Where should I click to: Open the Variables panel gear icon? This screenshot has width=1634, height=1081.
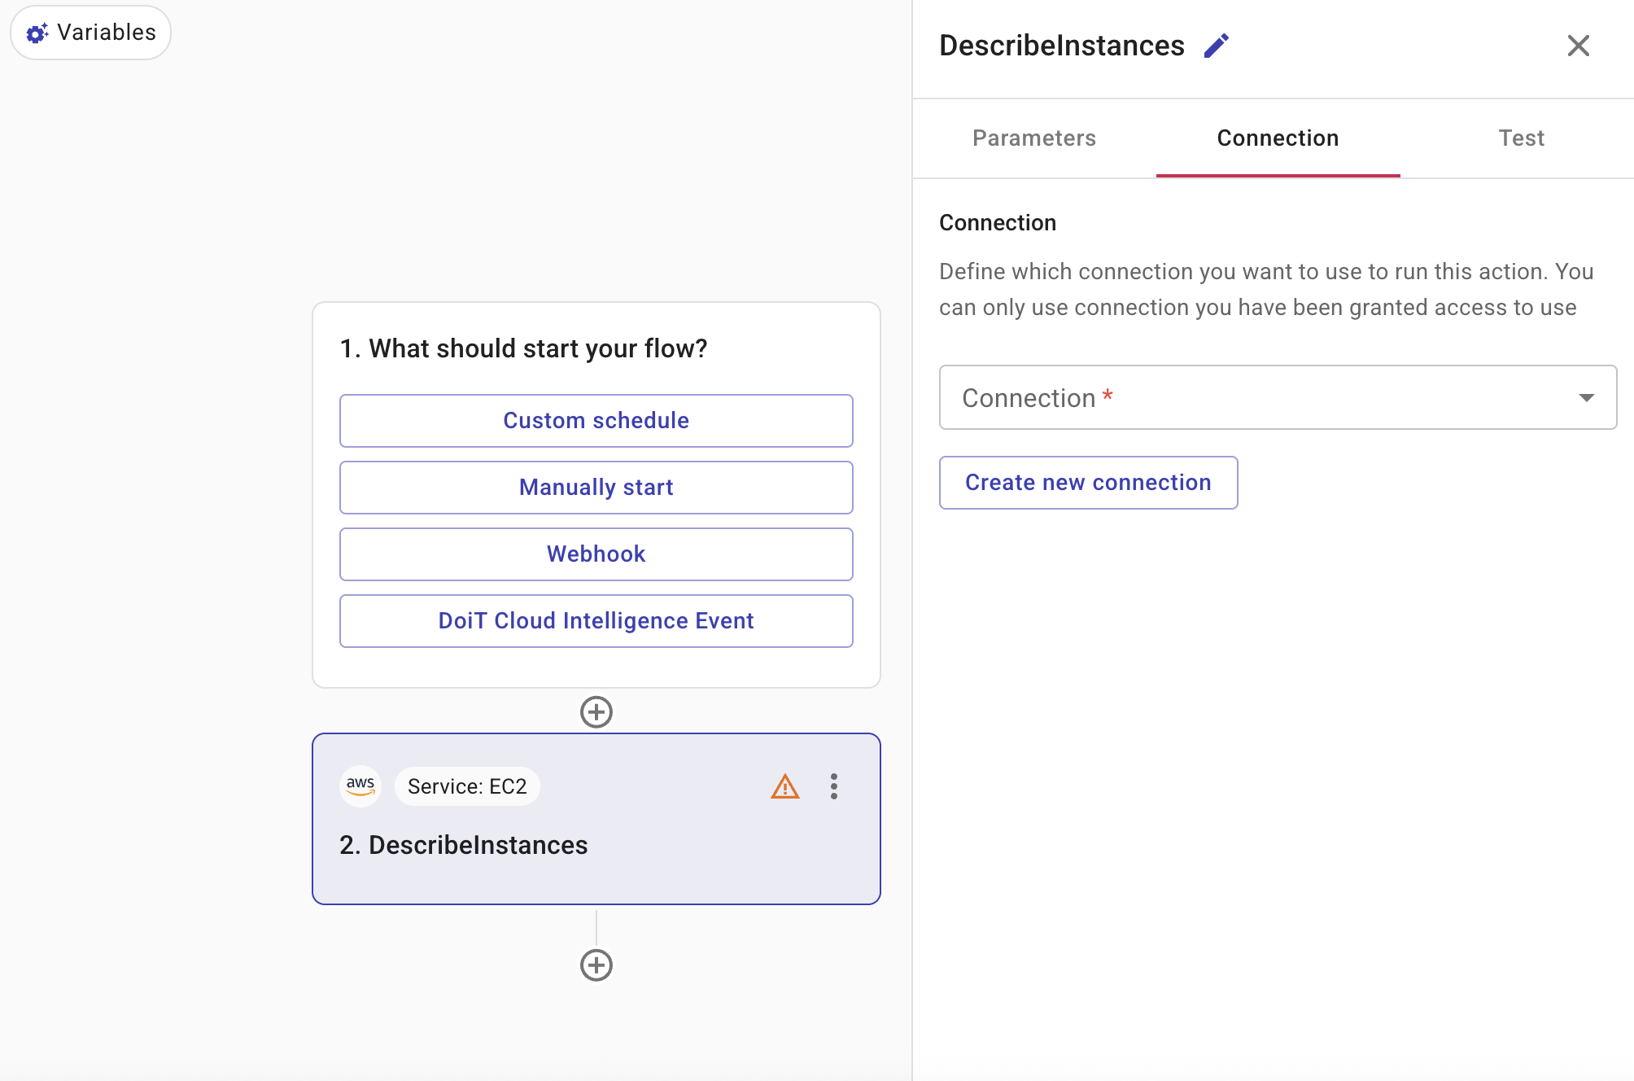point(37,33)
